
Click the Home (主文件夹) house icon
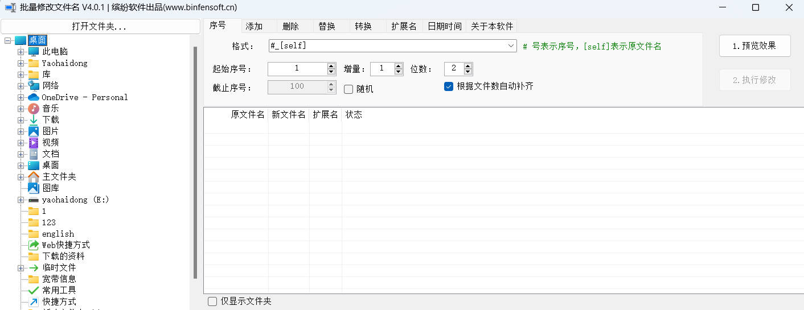click(x=34, y=177)
